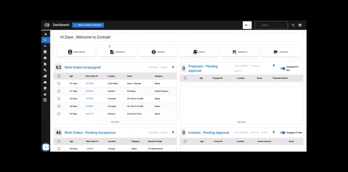Click Create Service Request button
The height and width of the screenshot is (172, 348).
88,25
